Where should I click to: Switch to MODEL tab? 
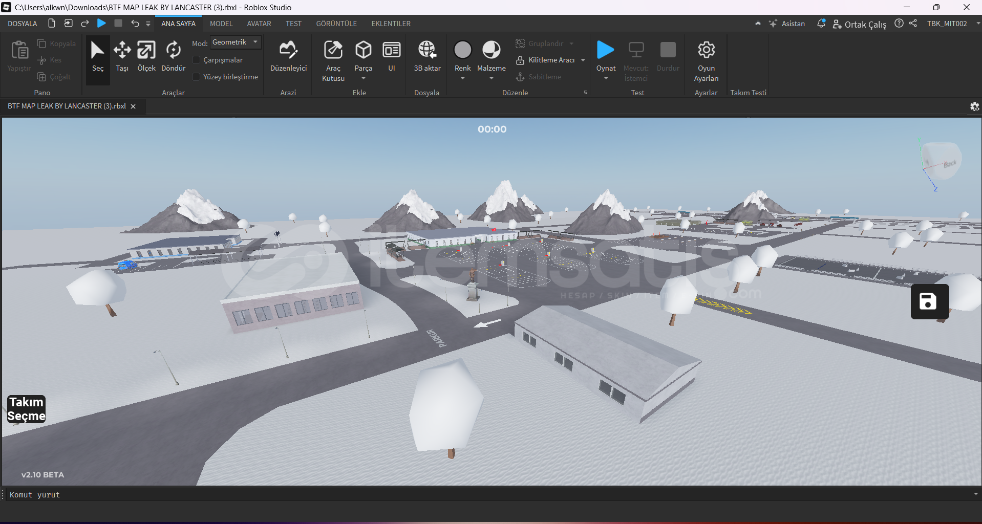(221, 24)
